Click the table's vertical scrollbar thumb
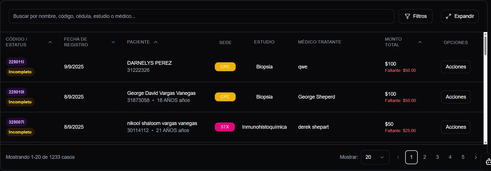This screenshot has width=491, height=171. [485, 45]
